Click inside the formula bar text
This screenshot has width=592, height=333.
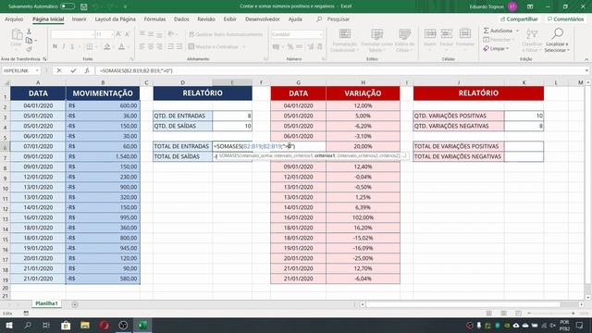136,70
